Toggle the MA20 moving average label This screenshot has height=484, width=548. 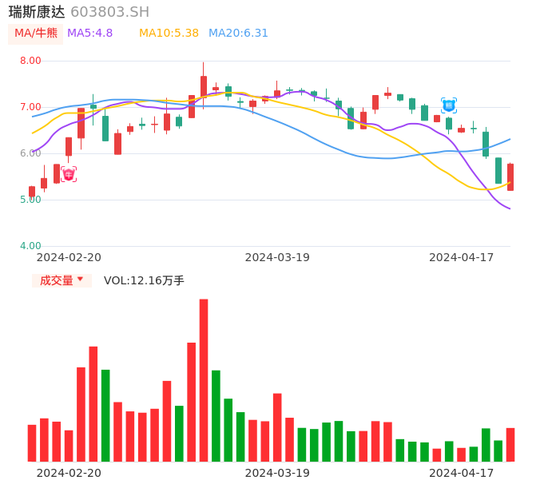[238, 34]
